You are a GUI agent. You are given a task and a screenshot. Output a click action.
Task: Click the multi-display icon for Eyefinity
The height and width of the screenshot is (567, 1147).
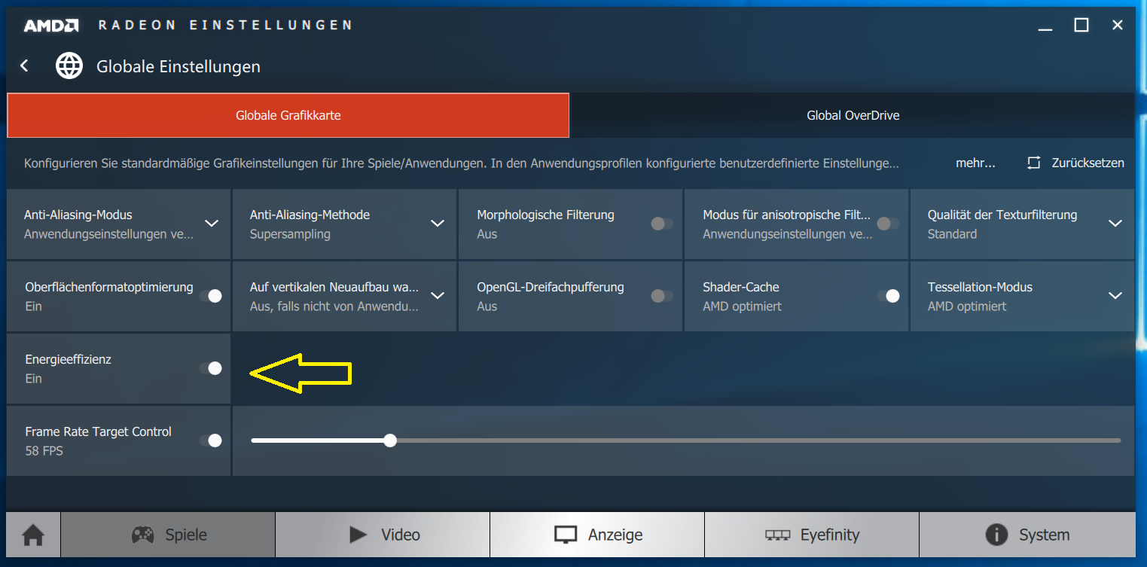tap(777, 535)
